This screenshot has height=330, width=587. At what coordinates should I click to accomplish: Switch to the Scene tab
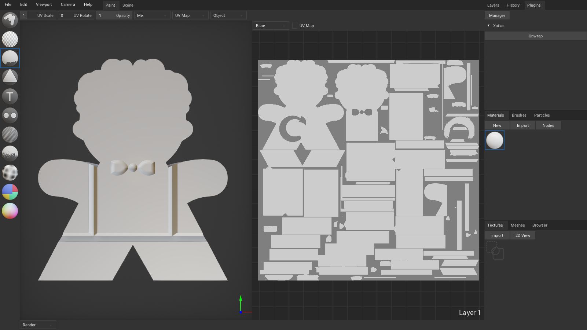[128, 5]
